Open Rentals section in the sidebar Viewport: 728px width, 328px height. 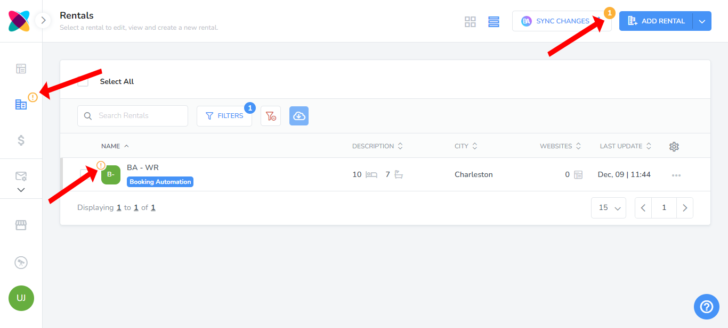pyautogui.click(x=21, y=104)
